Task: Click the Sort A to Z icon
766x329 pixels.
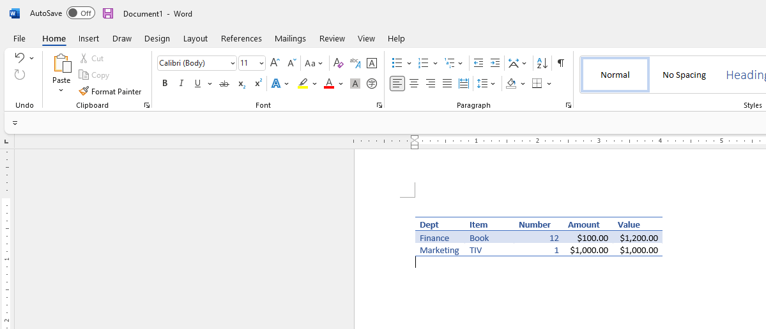Action: coord(542,63)
